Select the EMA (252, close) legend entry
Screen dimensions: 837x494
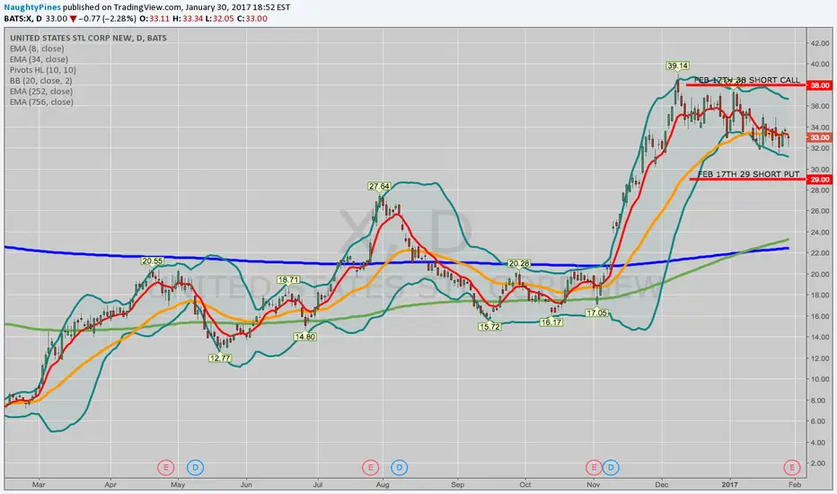coord(41,92)
